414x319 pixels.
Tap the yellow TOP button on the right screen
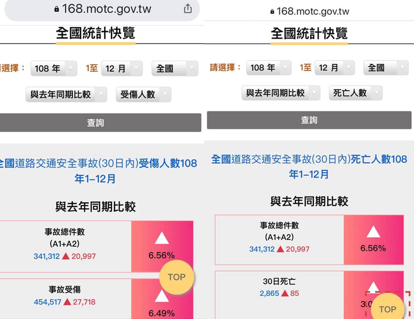coord(388,309)
